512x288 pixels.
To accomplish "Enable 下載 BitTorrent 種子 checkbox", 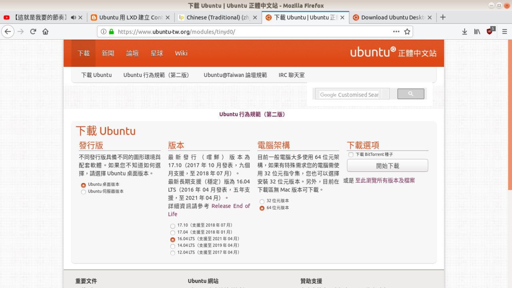I will pyautogui.click(x=351, y=155).
